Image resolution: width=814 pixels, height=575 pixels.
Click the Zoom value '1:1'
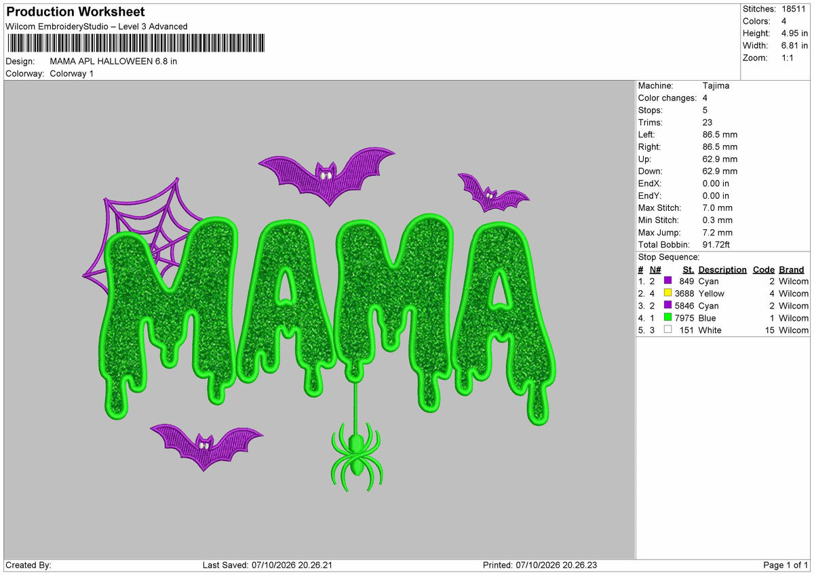pyautogui.click(x=789, y=58)
